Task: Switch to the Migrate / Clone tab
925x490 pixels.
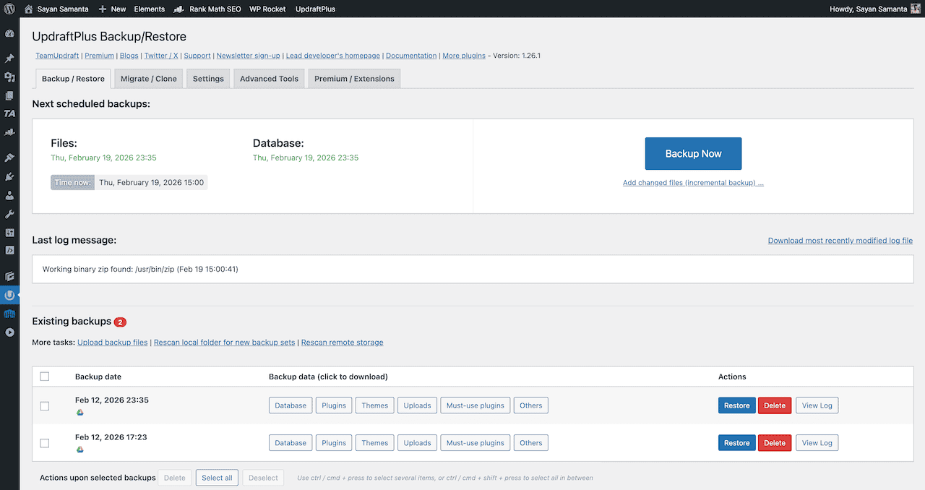Action: point(149,79)
